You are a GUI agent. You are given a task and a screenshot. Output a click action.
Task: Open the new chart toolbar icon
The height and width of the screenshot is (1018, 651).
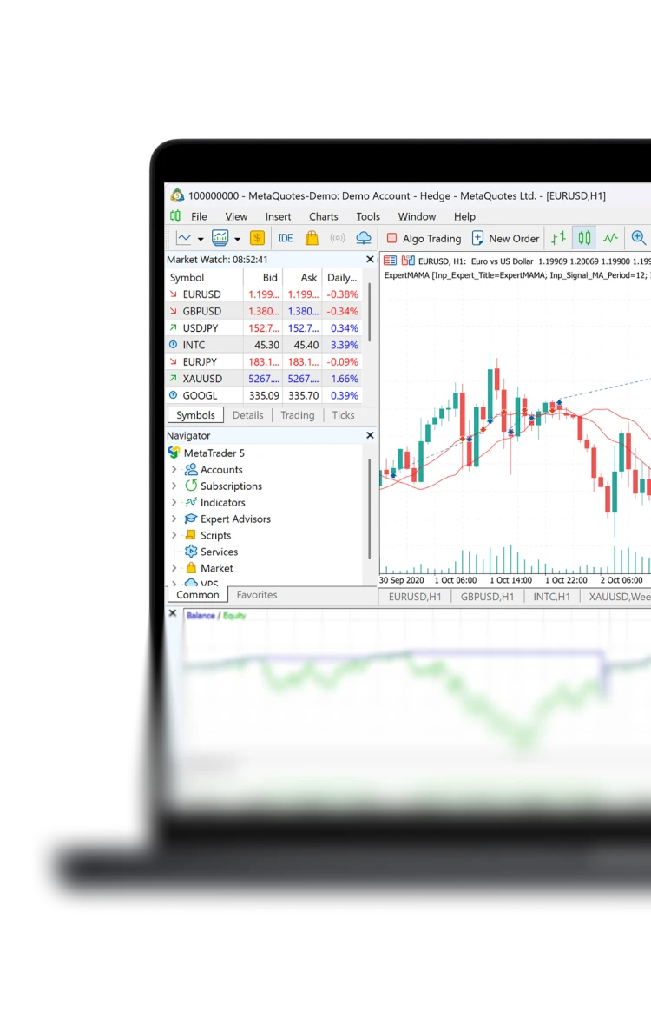(x=184, y=238)
